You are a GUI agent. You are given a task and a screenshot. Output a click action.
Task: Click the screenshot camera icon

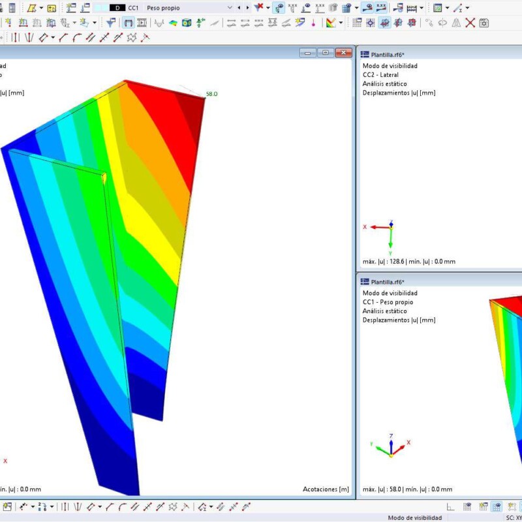484,23
